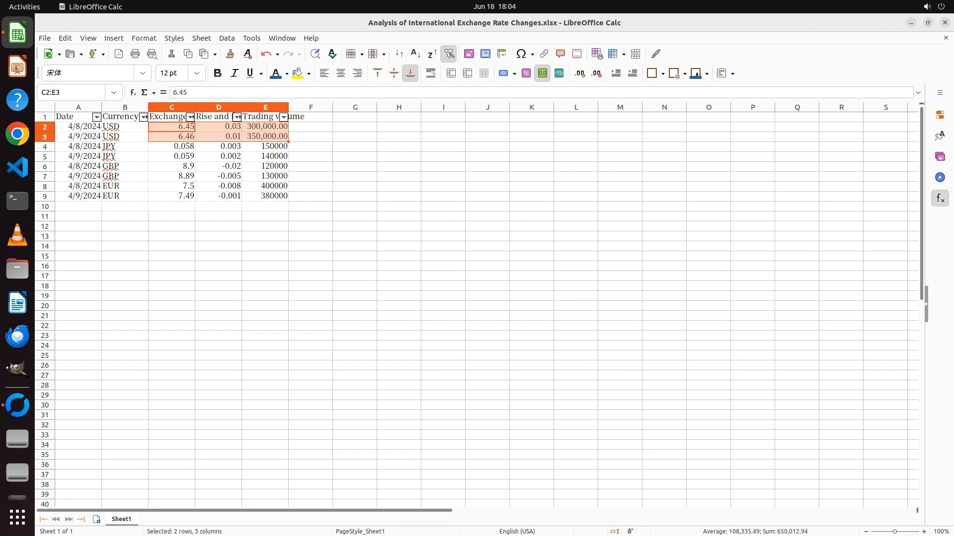Toggle Wrap Text button
This screenshot has height=536, width=954.
[x=431, y=73]
